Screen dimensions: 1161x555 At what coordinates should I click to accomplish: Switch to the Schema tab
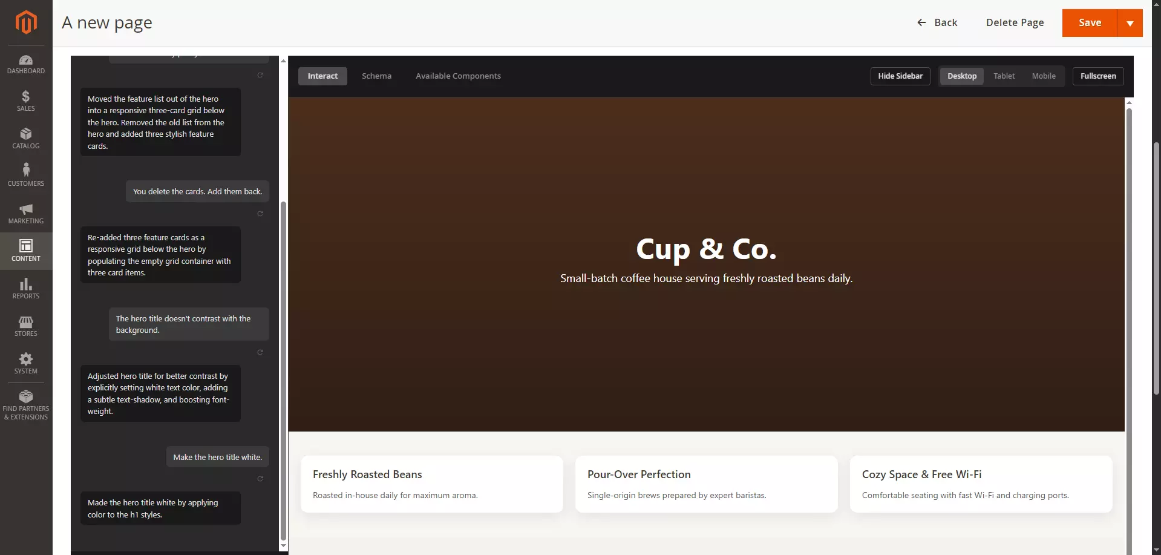pos(376,76)
